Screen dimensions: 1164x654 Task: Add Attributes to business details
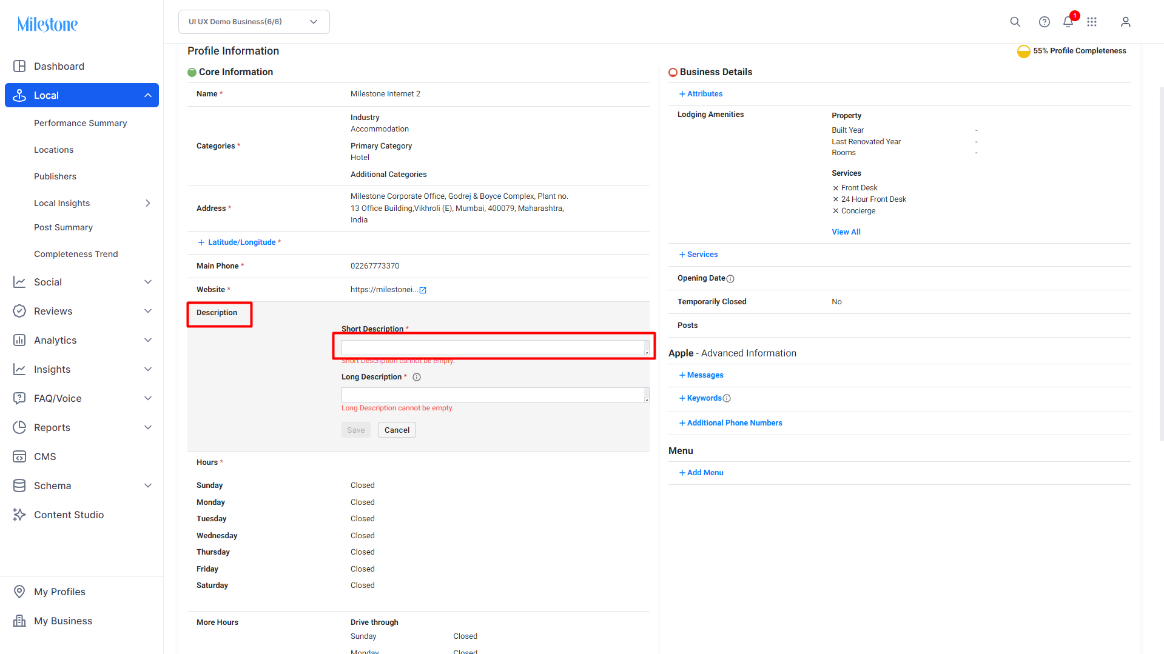701,94
